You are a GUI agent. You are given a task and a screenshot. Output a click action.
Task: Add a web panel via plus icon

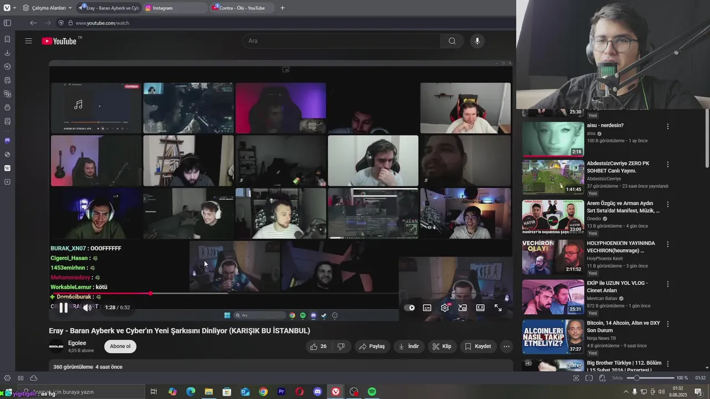click(7, 182)
